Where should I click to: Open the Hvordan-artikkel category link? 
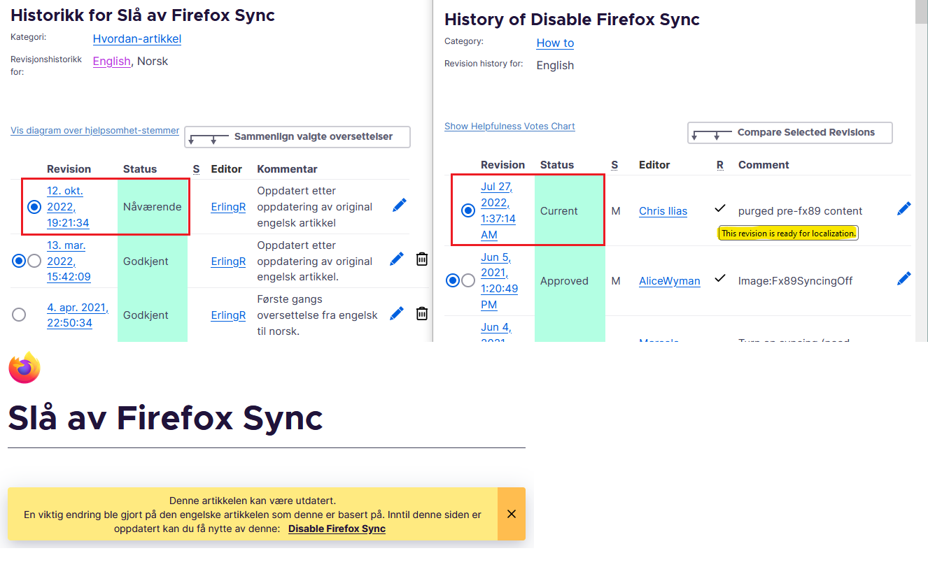[x=137, y=39]
